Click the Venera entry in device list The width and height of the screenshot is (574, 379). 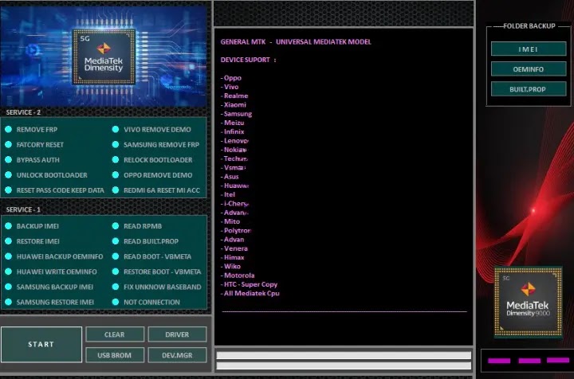[x=234, y=248]
